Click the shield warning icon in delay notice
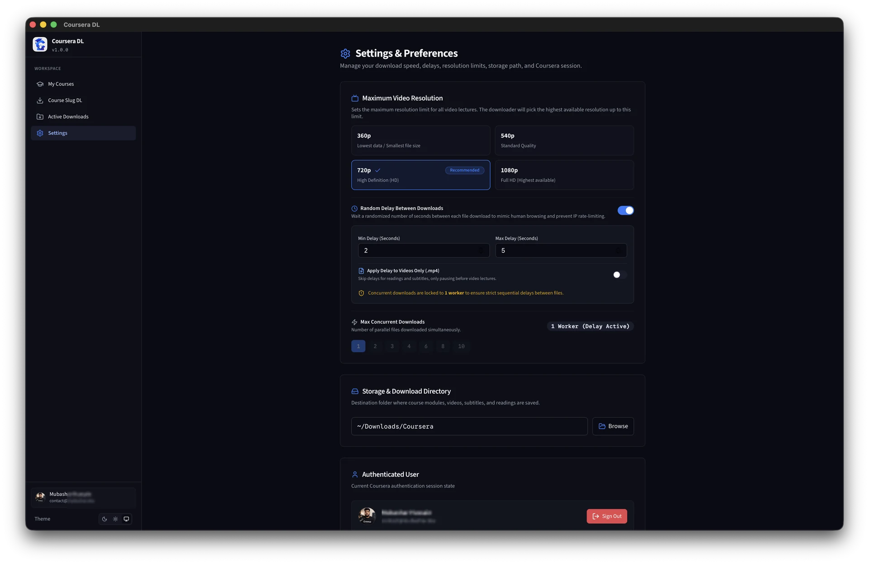The width and height of the screenshot is (869, 564). [361, 293]
